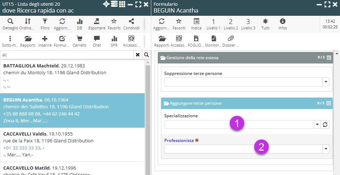Click the Carrello cart icon
Screen dimensions: 340x175
[x=80, y=41]
